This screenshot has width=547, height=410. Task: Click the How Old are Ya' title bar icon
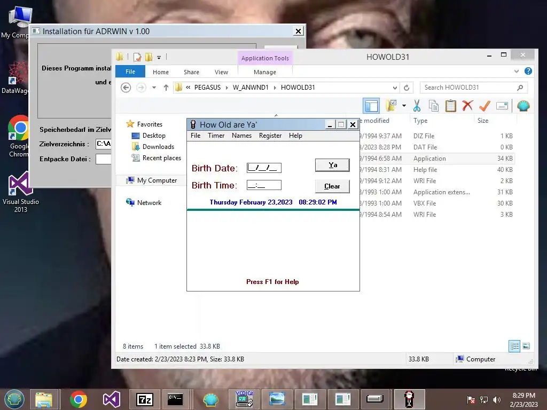tap(193, 124)
